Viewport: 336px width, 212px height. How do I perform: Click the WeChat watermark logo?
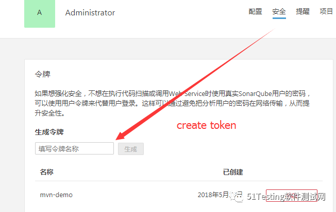point(237,196)
